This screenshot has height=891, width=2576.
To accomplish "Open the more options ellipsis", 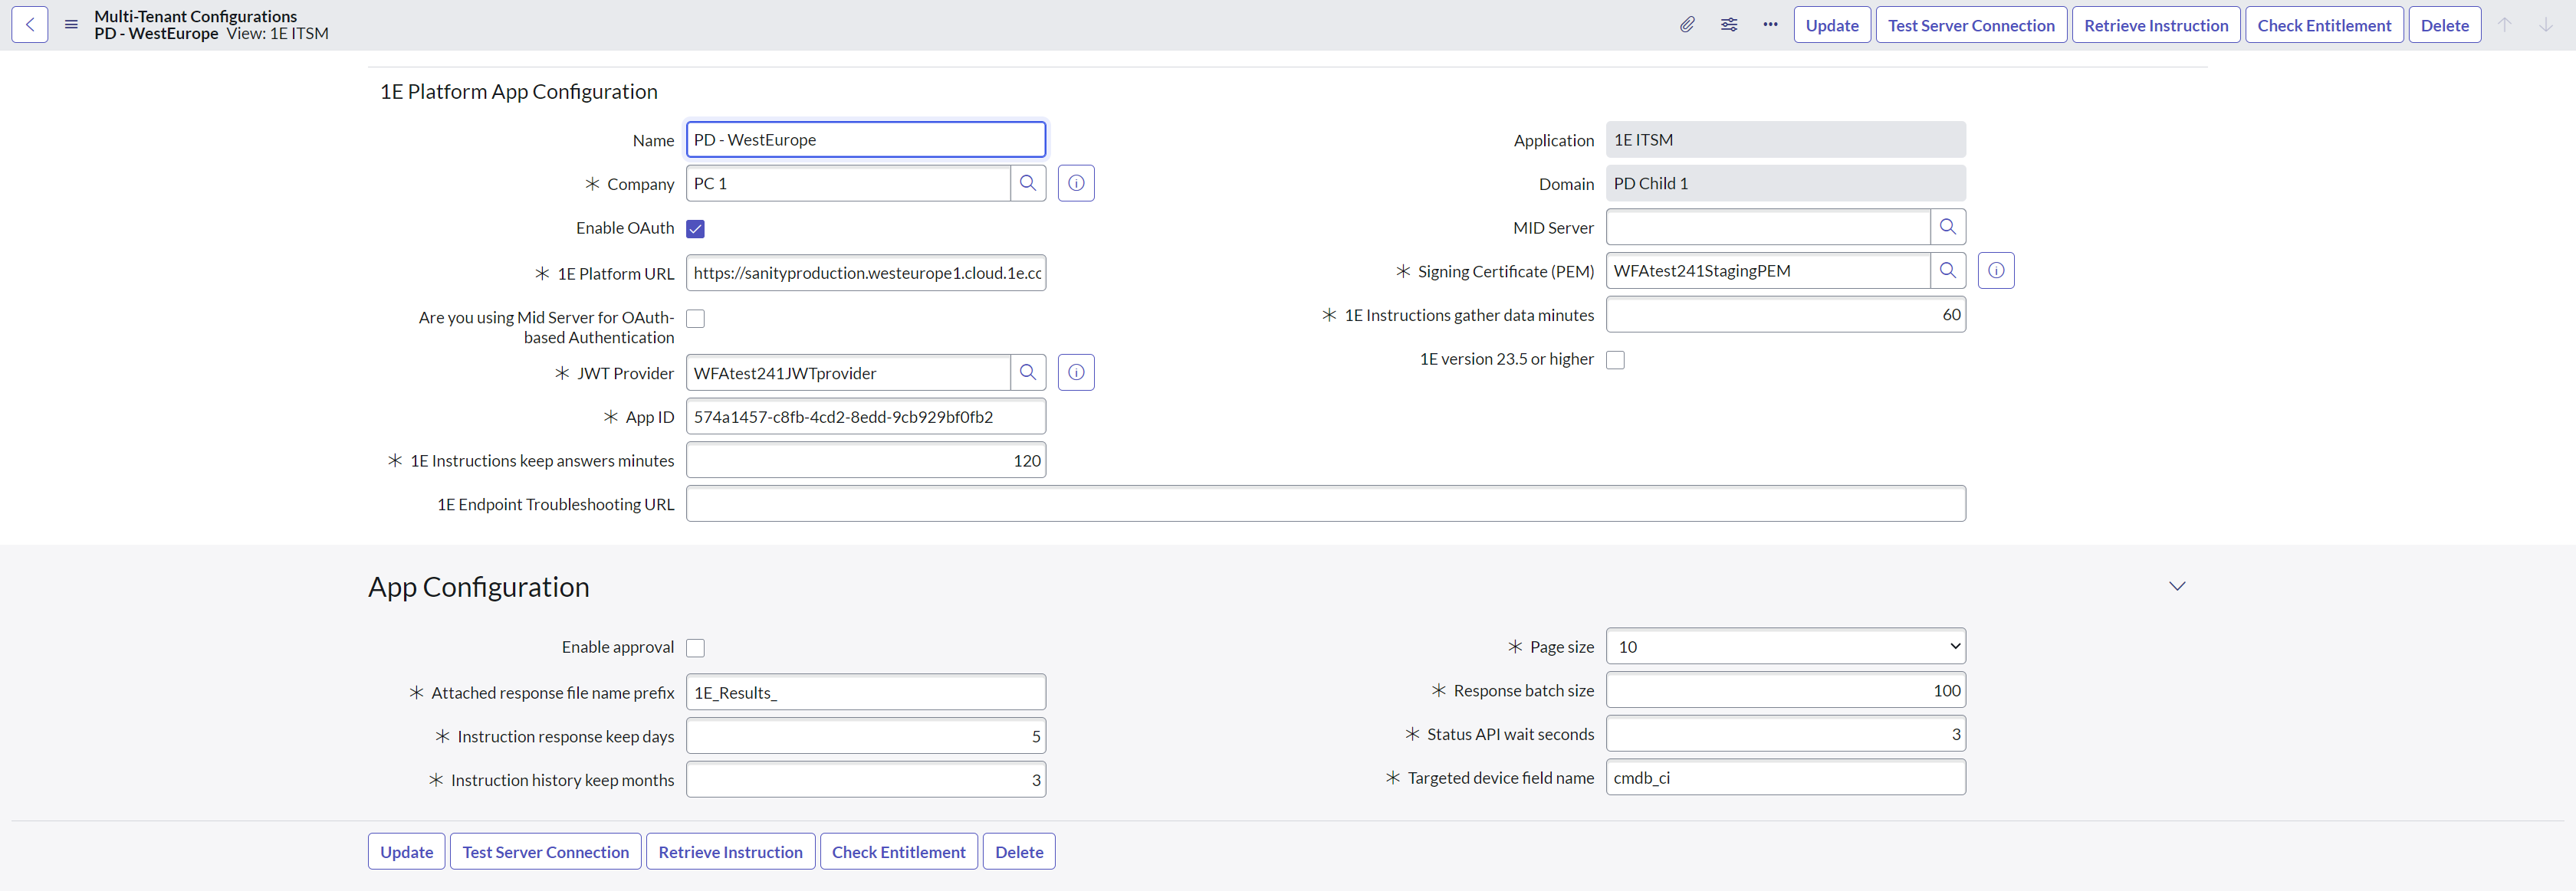I will tap(1770, 25).
